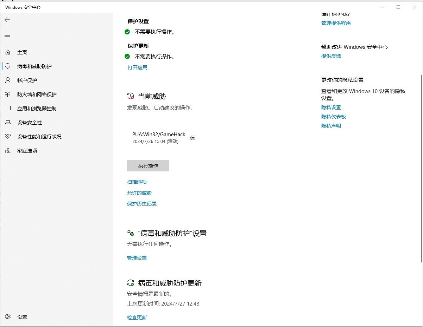Image resolution: width=423 pixels, height=327 pixels.
Task: Click the 管理设置 link
Action: coord(137,258)
